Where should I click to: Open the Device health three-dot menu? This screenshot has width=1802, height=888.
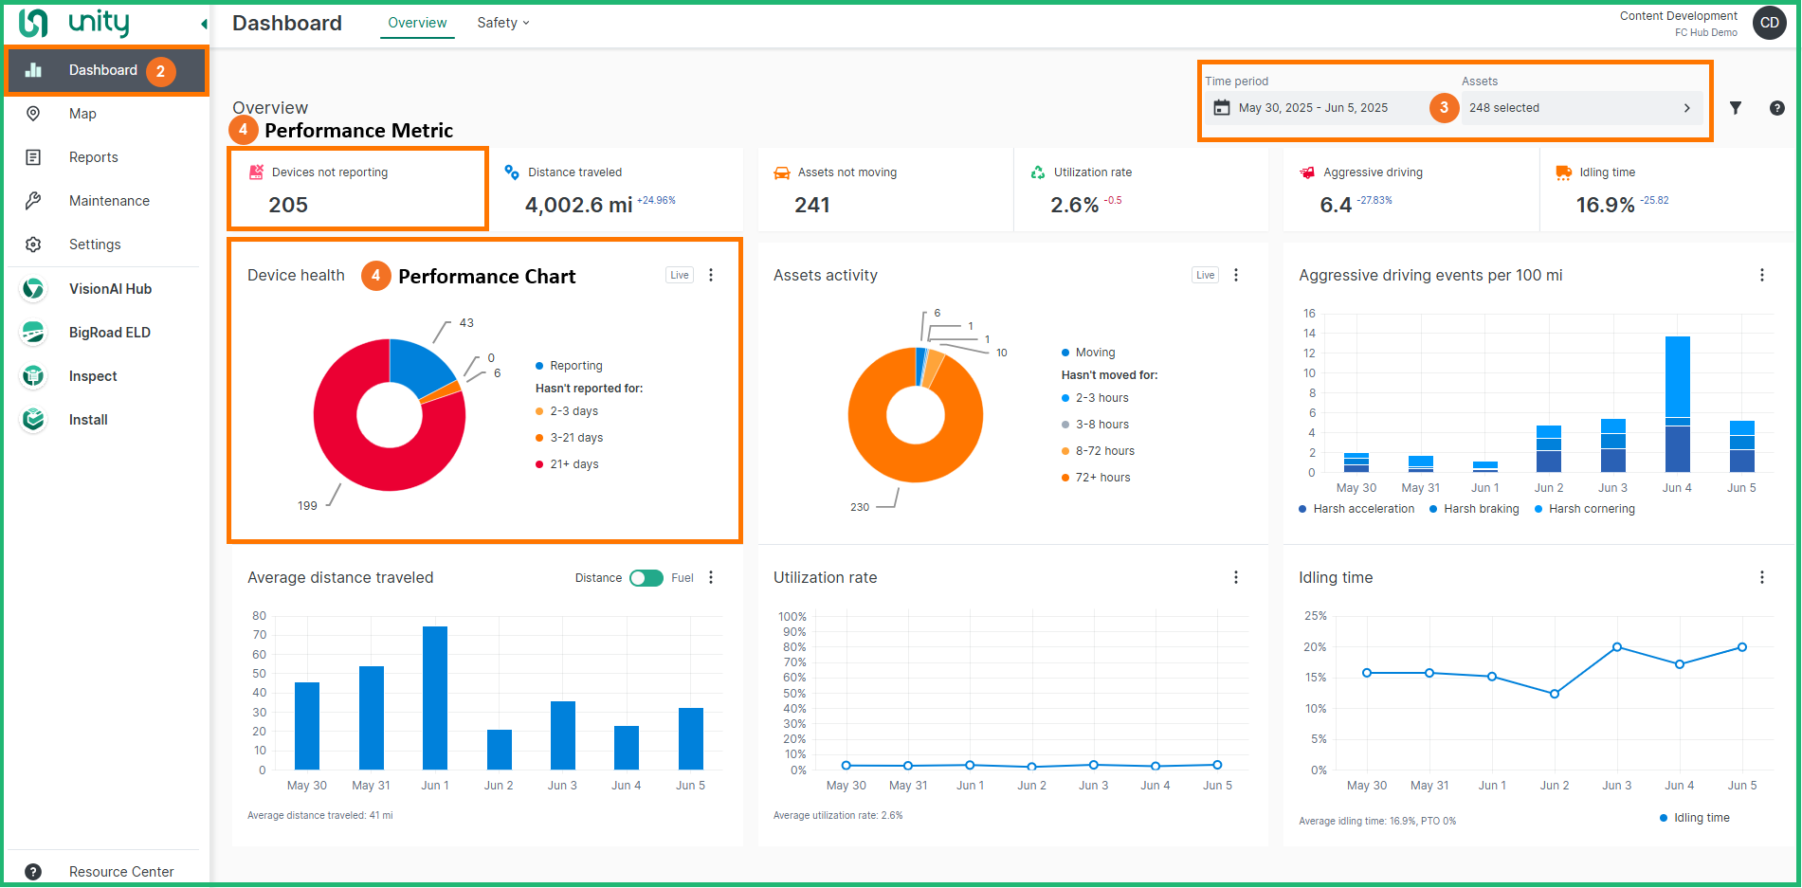tap(711, 275)
